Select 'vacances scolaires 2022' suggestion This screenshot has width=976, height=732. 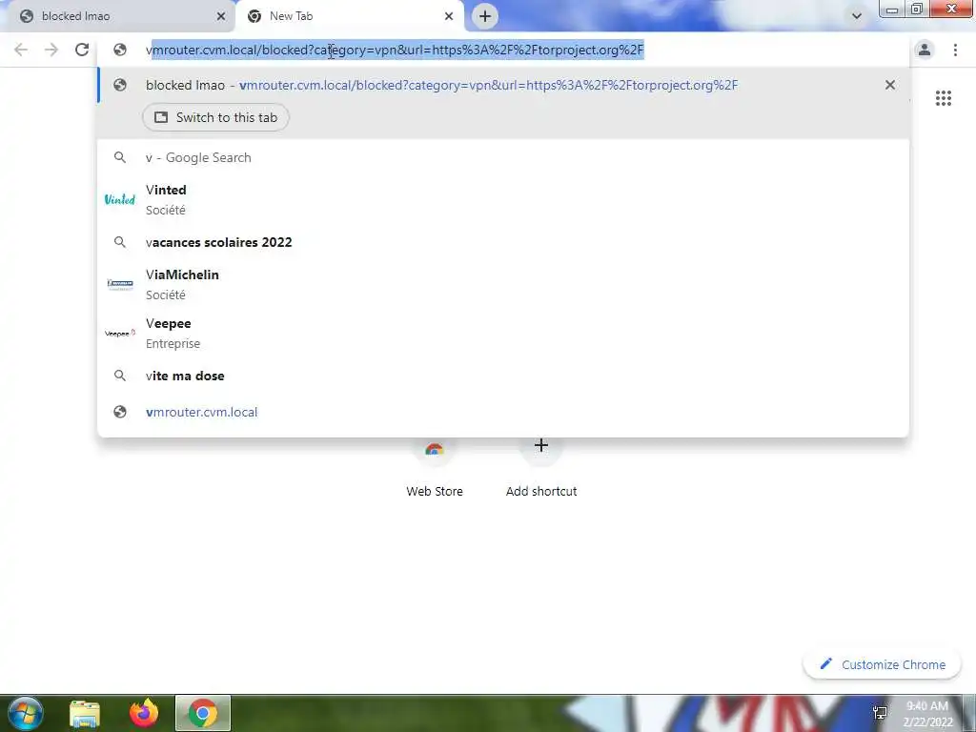point(503,242)
